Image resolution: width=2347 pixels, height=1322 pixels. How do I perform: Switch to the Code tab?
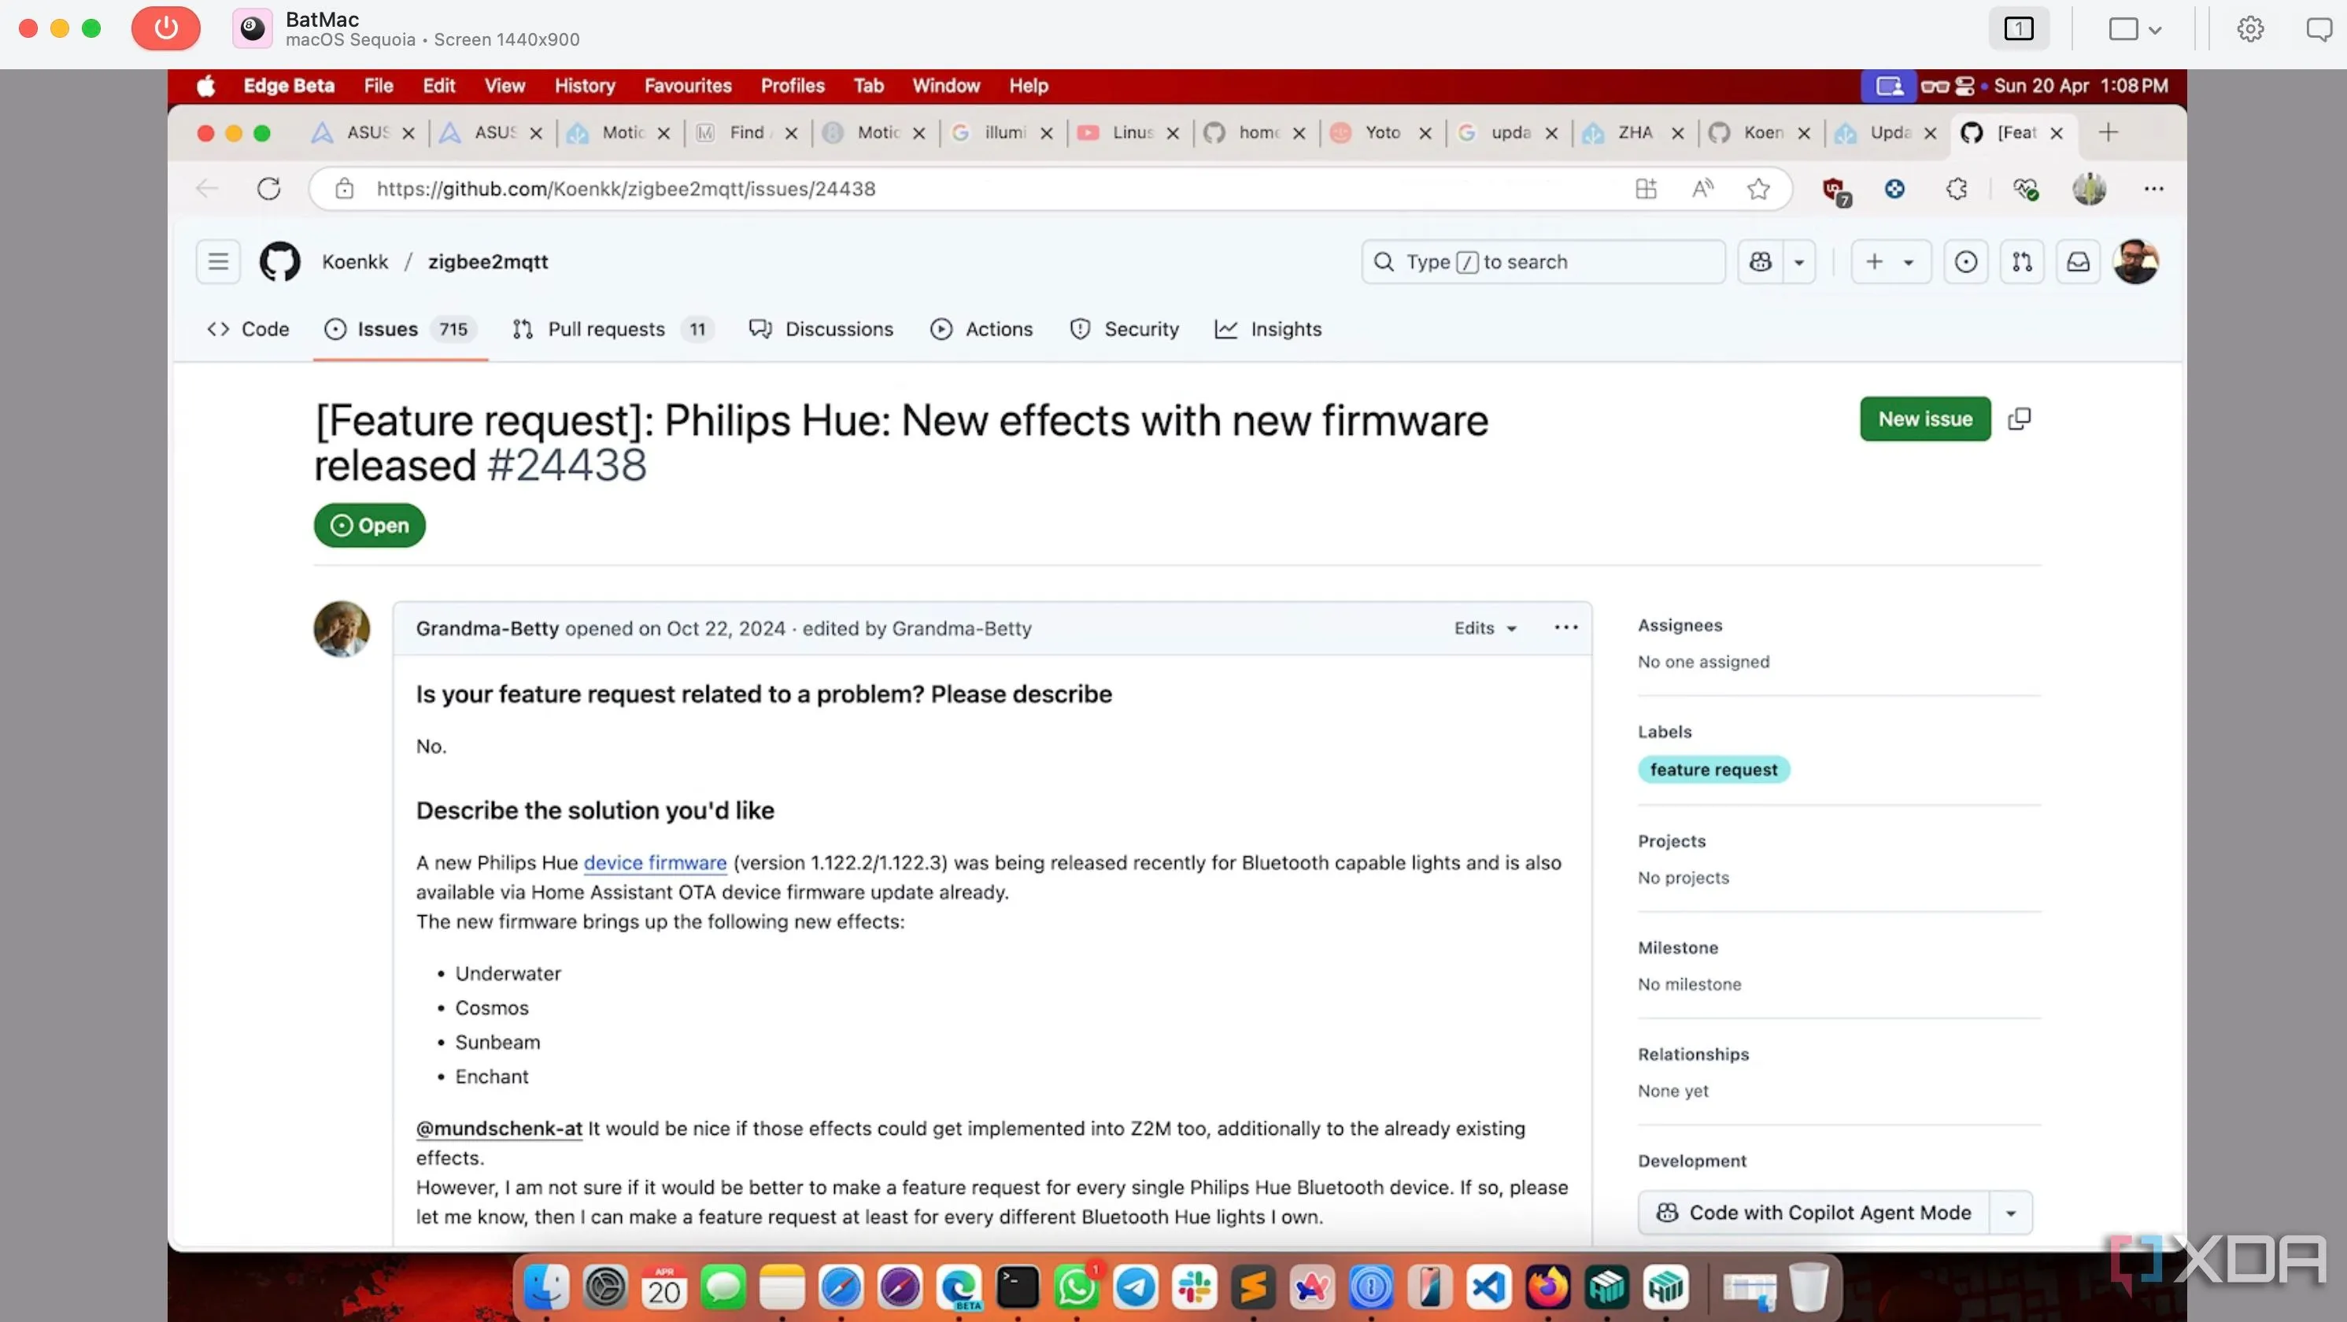(x=248, y=330)
